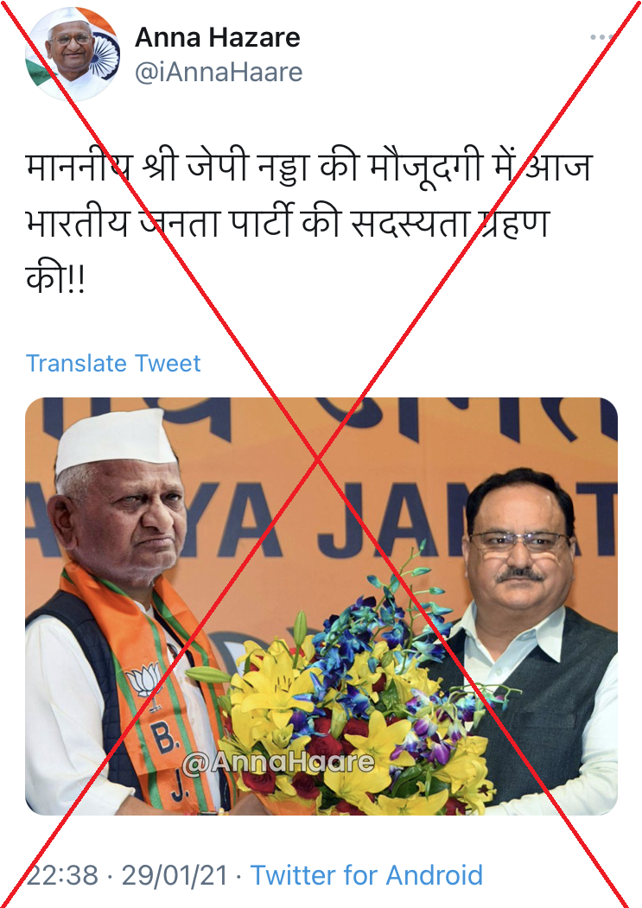Click the second line beginning with भारतीय

[288, 223]
